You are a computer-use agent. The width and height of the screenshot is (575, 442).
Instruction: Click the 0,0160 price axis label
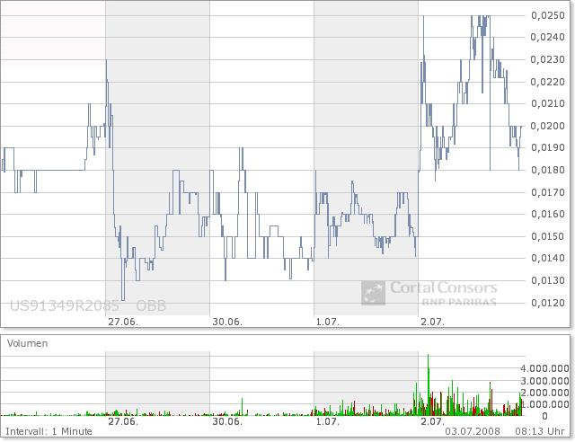(548, 214)
